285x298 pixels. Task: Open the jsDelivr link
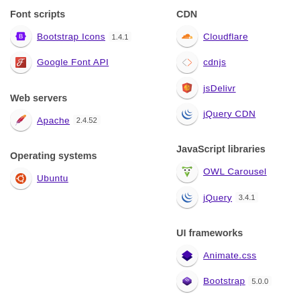[x=219, y=89]
